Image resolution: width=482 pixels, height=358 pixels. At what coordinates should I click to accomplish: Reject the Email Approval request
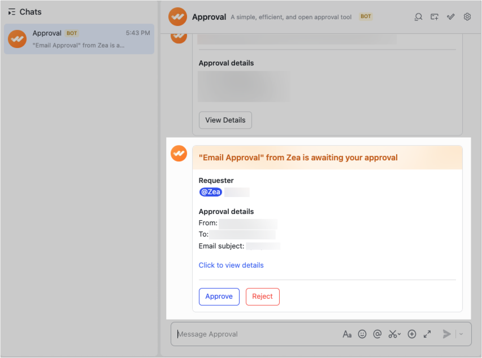pos(262,296)
